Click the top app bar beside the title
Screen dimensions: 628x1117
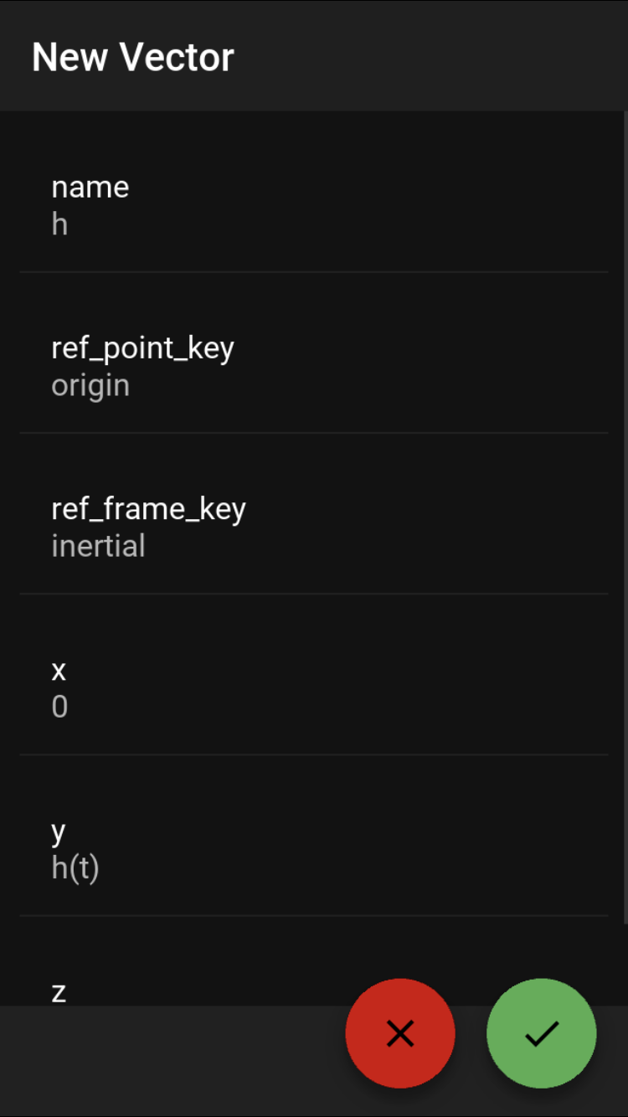pyautogui.click(x=431, y=56)
